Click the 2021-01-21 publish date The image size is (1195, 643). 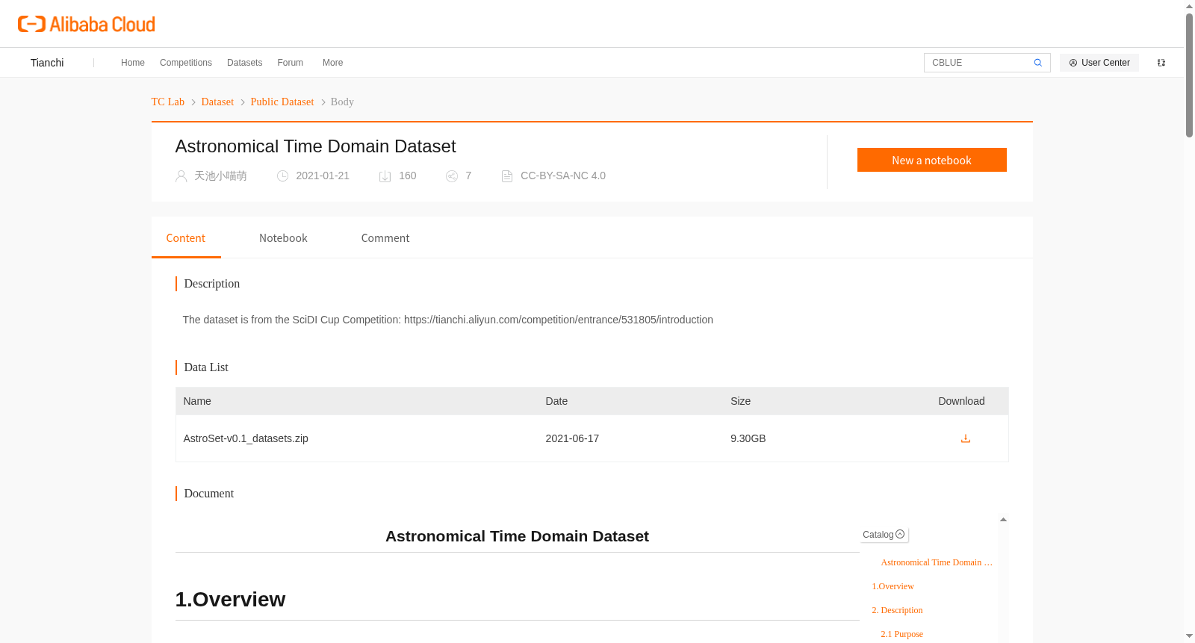323,176
